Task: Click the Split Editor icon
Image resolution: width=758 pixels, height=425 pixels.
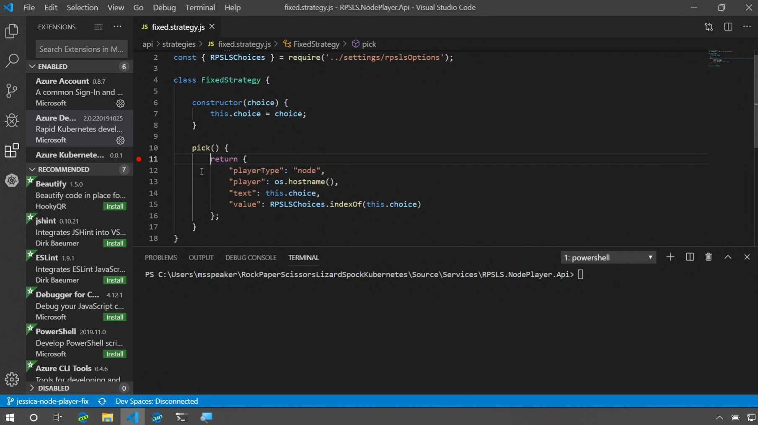Action: point(728,27)
